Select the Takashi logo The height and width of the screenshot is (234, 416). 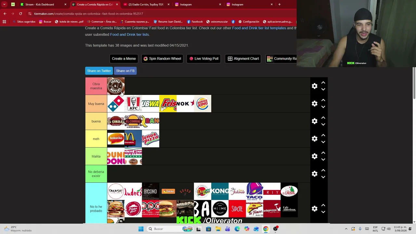click(116, 191)
